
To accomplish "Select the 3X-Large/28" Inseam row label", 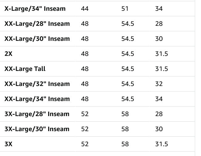I will coord(37,114).
